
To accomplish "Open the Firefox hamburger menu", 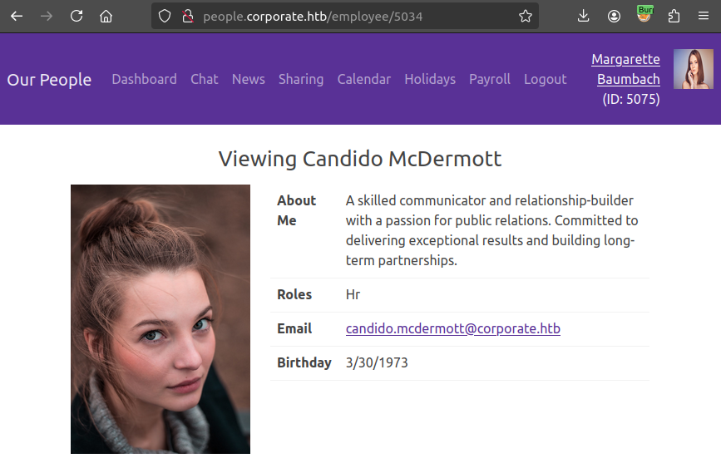I will click(704, 16).
